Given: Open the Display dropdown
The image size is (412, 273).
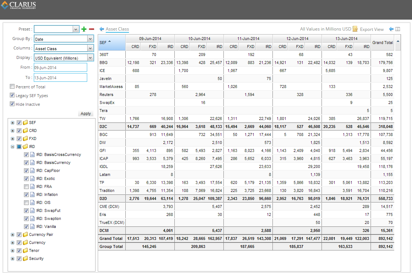Looking at the screenshot, I should pyautogui.click(x=90, y=57).
